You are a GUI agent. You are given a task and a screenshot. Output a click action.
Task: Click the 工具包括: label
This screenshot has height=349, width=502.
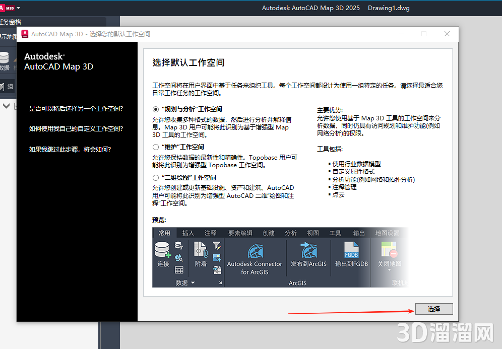point(330,149)
